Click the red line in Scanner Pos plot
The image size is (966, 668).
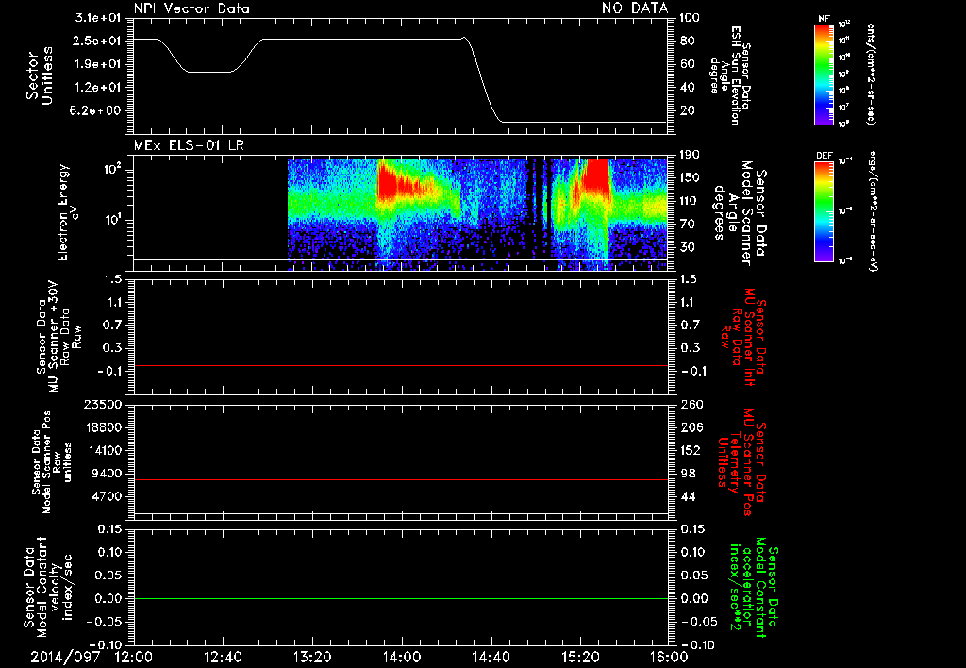401,479
